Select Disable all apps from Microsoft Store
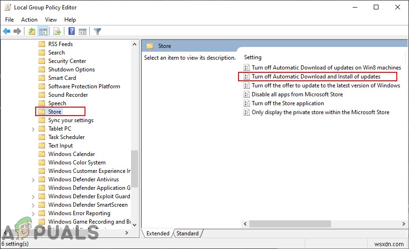 [297, 94]
